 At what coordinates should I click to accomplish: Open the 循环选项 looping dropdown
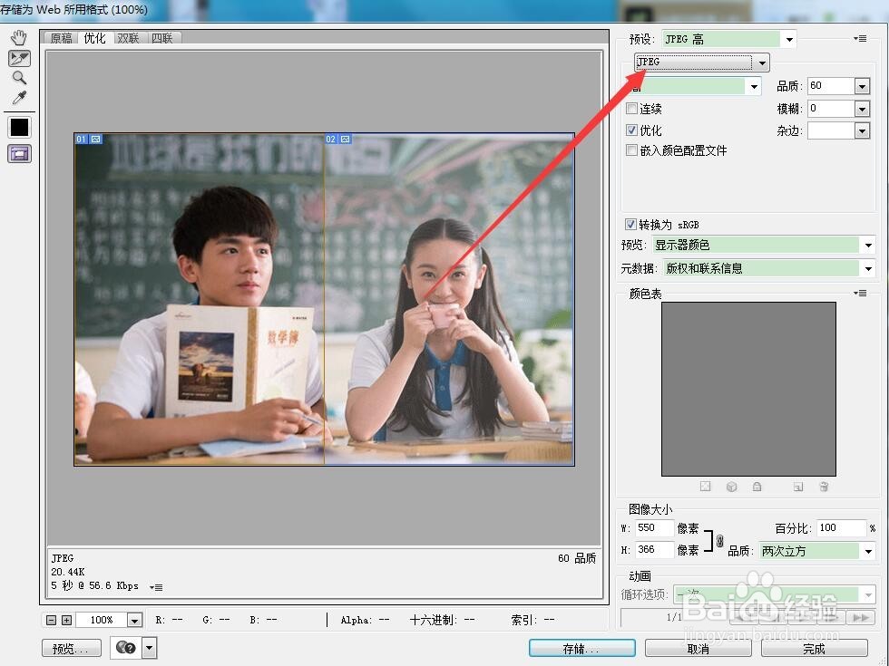tap(775, 594)
